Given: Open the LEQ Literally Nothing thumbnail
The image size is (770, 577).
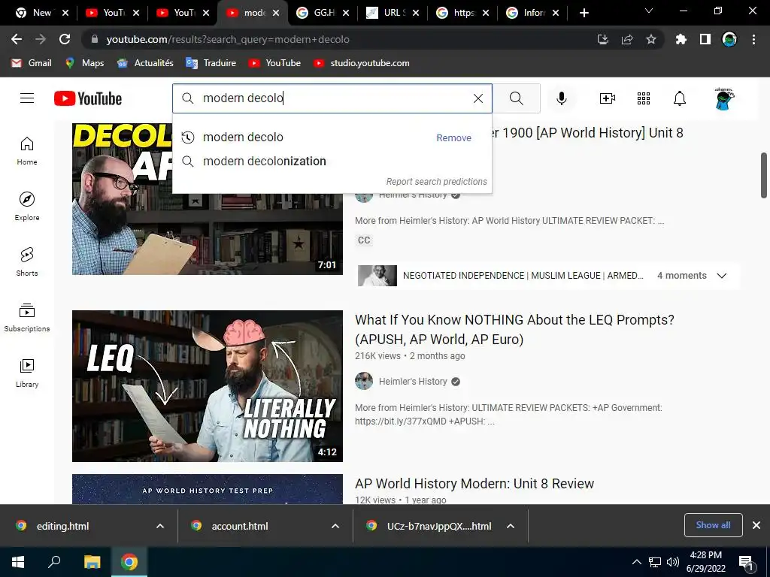Looking at the screenshot, I should [208, 386].
